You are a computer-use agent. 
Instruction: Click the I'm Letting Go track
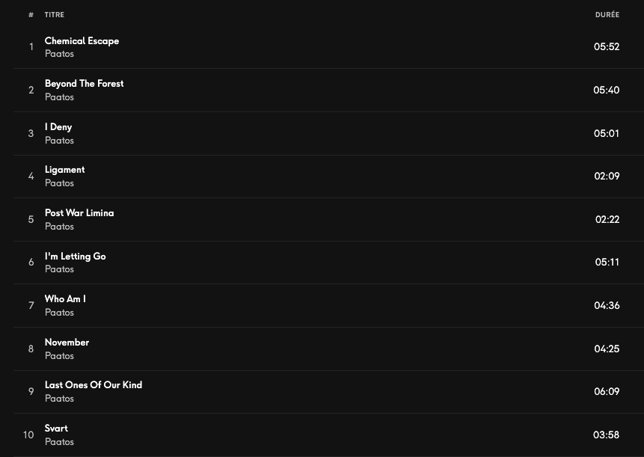pyautogui.click(x=75, y=257)
